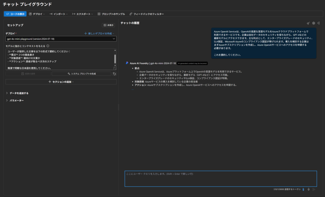325x197 pixels.
Task: Open the セクションの追加 dropdown
Action: point(61,82)
